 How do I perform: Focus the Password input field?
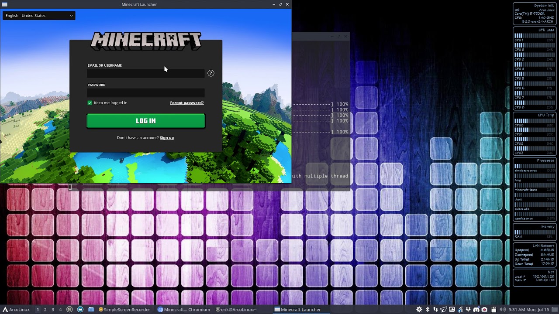click(146, 92)
